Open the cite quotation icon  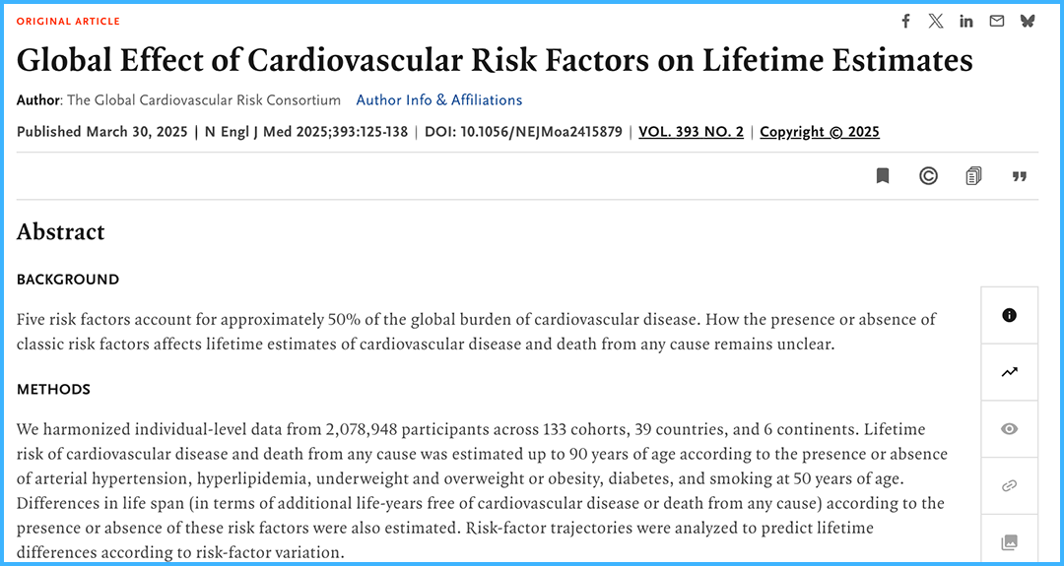(1020, 176)
